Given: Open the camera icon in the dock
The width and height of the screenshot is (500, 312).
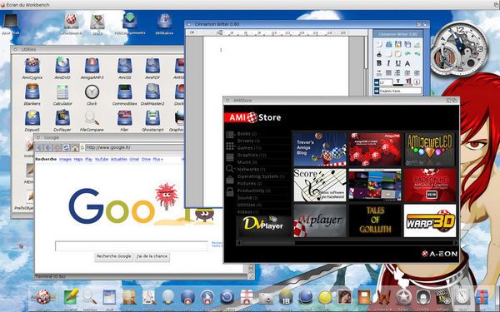Looking at the screenshot, I should click(266, 298).
